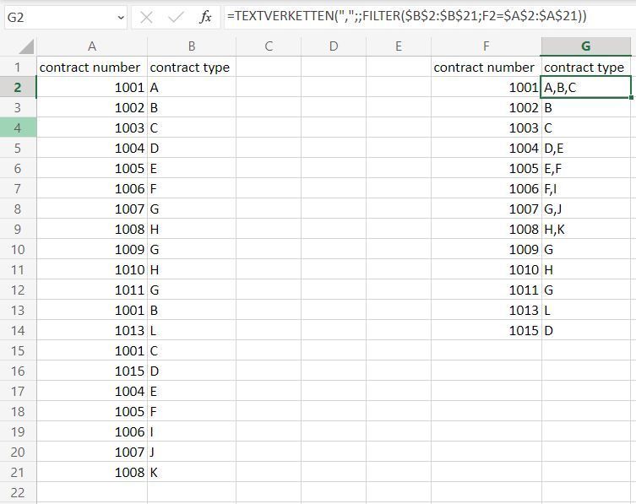Select cell G6 containing E,F
The height and width of the screenshot is (504, 636).
point(585,168)
